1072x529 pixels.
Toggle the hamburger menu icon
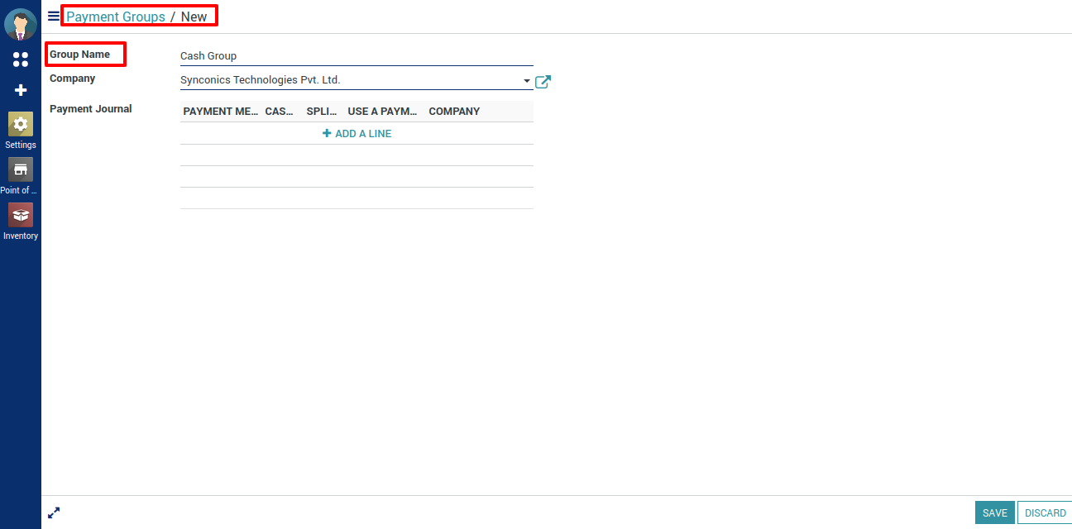pyautogui.click(x=54, y=16)
